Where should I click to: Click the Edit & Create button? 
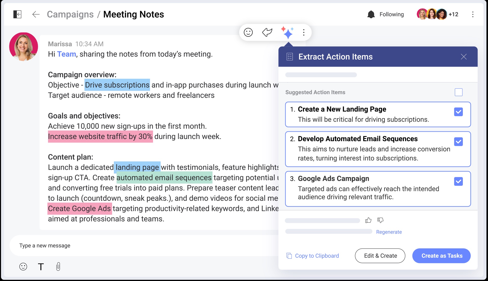pyautogui.click(x=380, y=256)
